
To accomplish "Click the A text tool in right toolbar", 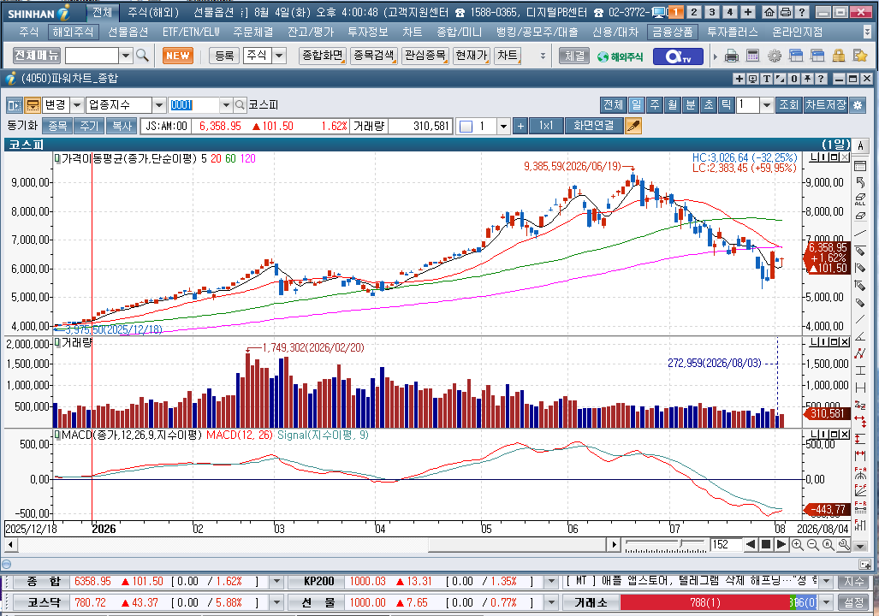I will tap(860, 146).
